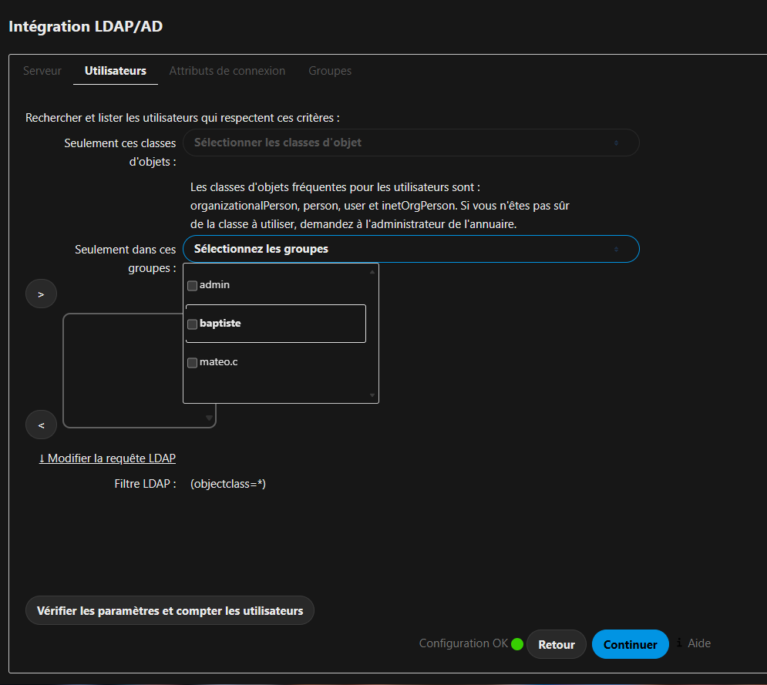Click the green Configuration OK status indicator
Image resolution: width=767 pixels, height=685 pixels.
517,644
